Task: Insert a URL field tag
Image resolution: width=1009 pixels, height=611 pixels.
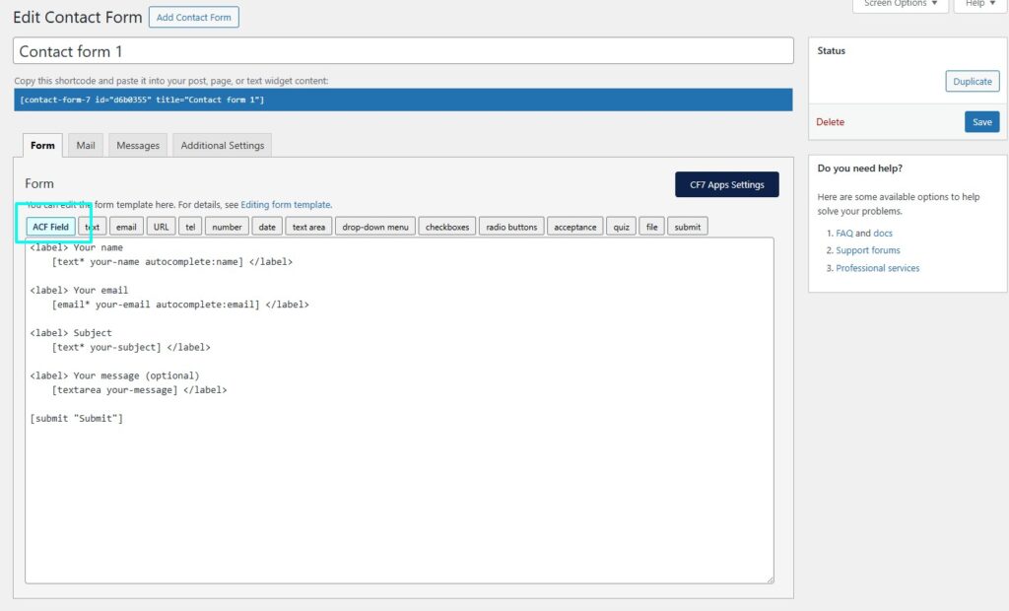Action: 161,227
